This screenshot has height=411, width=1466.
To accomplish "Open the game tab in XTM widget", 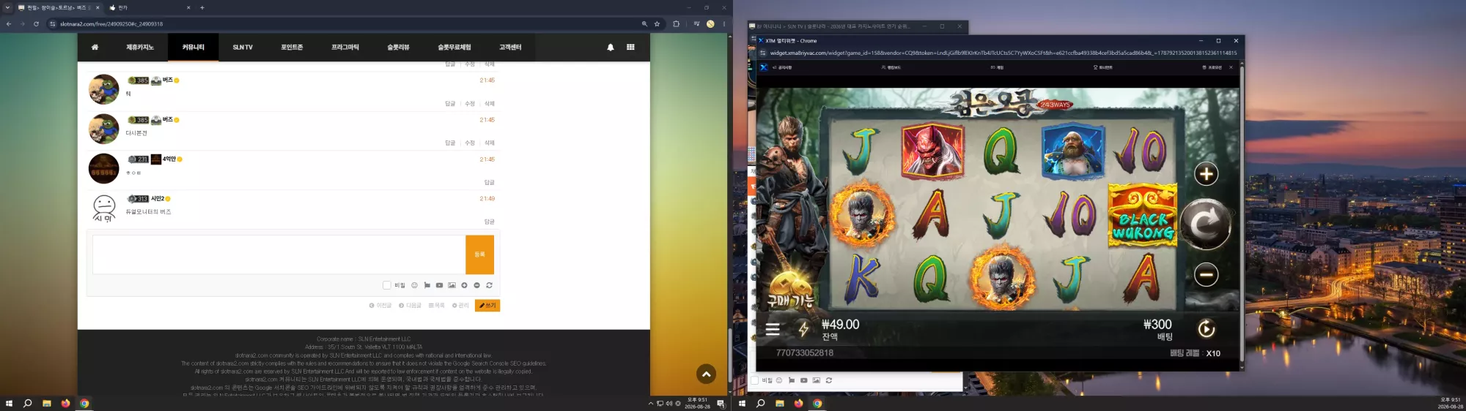I will 997,67.
